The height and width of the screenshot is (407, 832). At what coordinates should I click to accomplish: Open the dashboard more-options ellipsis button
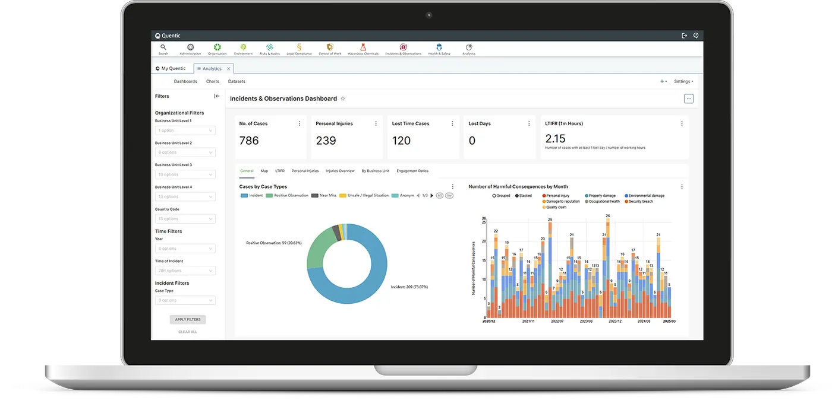[x=689, y=98]
